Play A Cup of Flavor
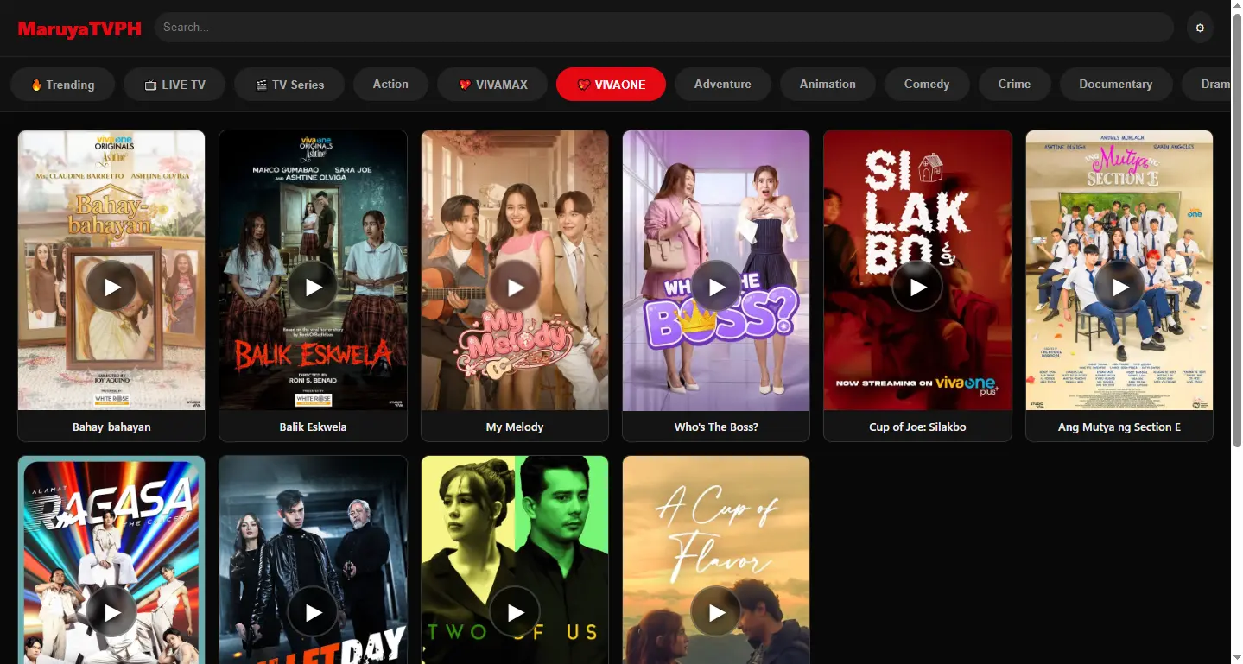 click(x=716, y=611)
